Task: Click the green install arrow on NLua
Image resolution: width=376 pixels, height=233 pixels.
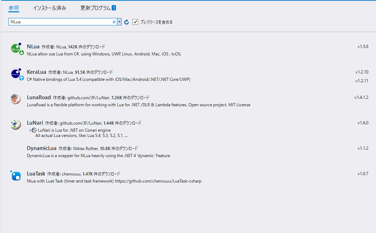Action: coord(22,53)
